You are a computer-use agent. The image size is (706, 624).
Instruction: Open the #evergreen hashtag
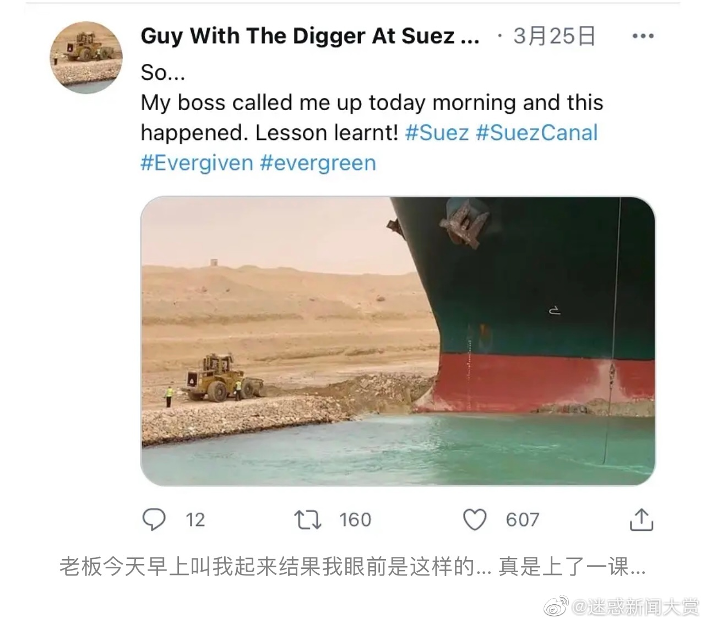pyautogui.click(x=318, y=163)
